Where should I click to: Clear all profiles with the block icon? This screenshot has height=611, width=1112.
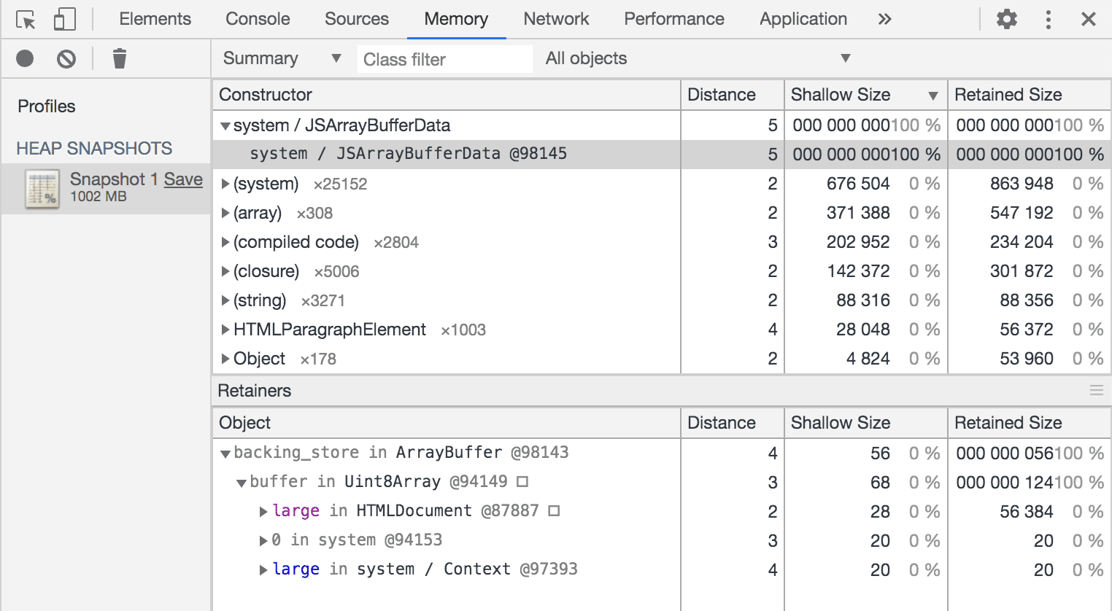click(x=66, y=58)
